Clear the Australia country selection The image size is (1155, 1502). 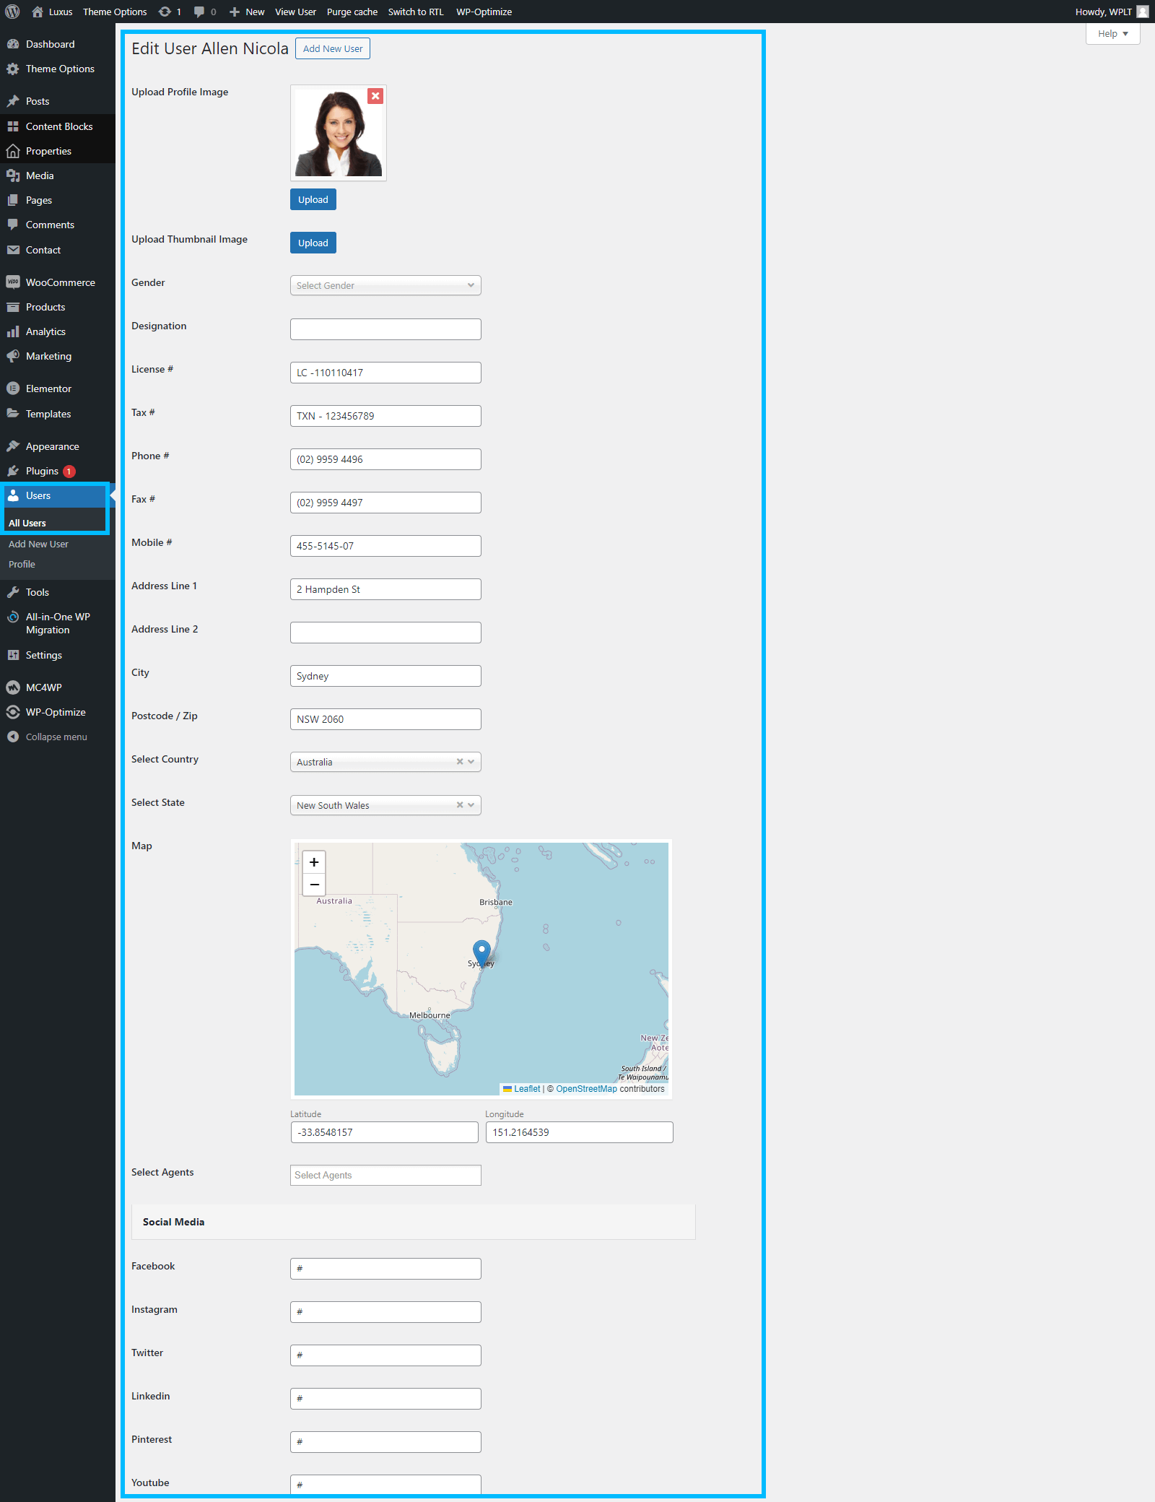(x=460, y=762)
